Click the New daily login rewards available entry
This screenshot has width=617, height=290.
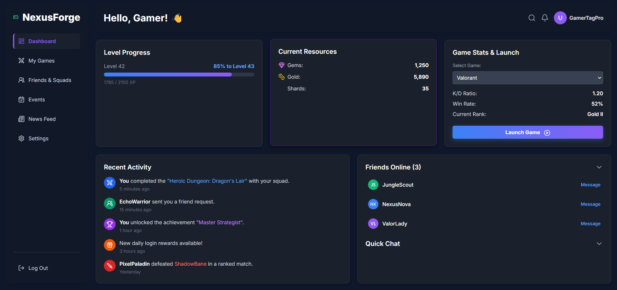[x=161, y=243]
